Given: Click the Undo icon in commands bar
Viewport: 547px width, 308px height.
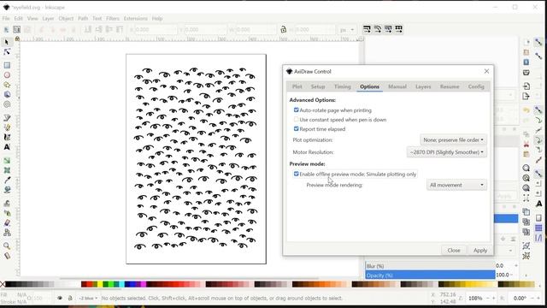Looking at the screenshot, I should [526, 110].
